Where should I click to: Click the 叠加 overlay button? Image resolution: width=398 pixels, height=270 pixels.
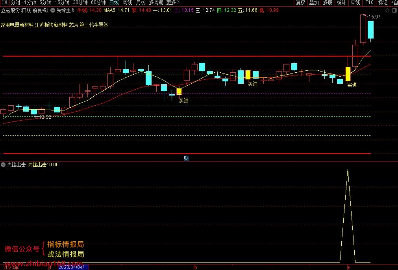314,2
